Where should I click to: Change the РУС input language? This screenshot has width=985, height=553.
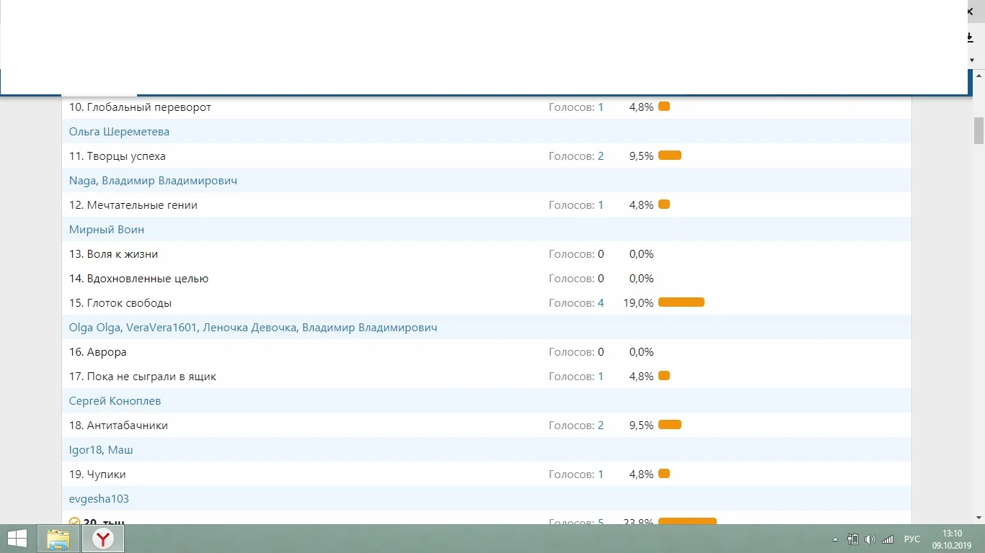tap(912, 539)
